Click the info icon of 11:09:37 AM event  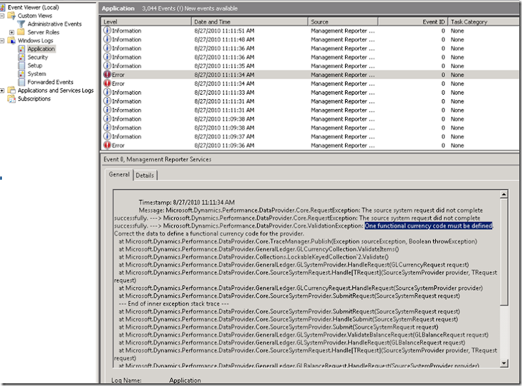(x=107, y=137)
